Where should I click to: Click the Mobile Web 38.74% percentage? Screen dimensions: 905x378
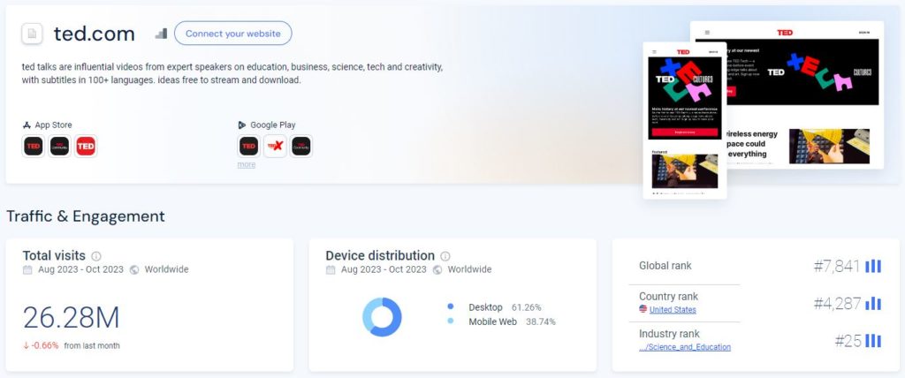click(540, 321)
